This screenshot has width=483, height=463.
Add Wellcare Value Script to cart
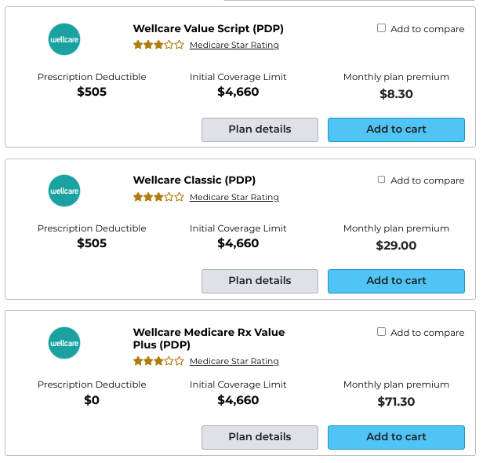tap(396, 129)
